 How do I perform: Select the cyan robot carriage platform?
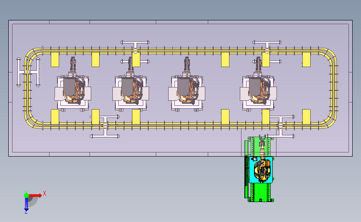point(261,170)
